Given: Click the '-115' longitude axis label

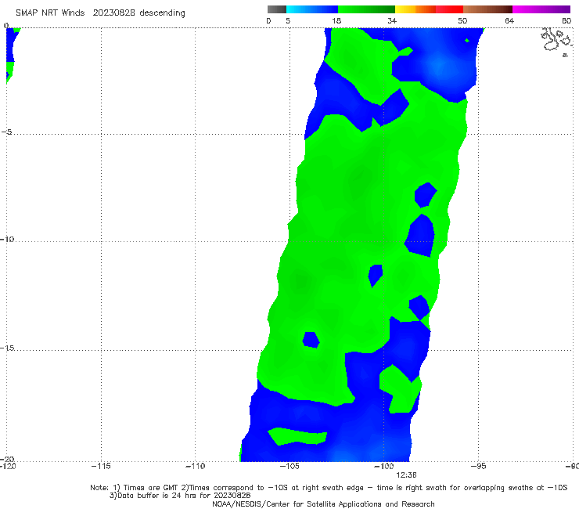Looking at the screenshot, I should (101, 466).
